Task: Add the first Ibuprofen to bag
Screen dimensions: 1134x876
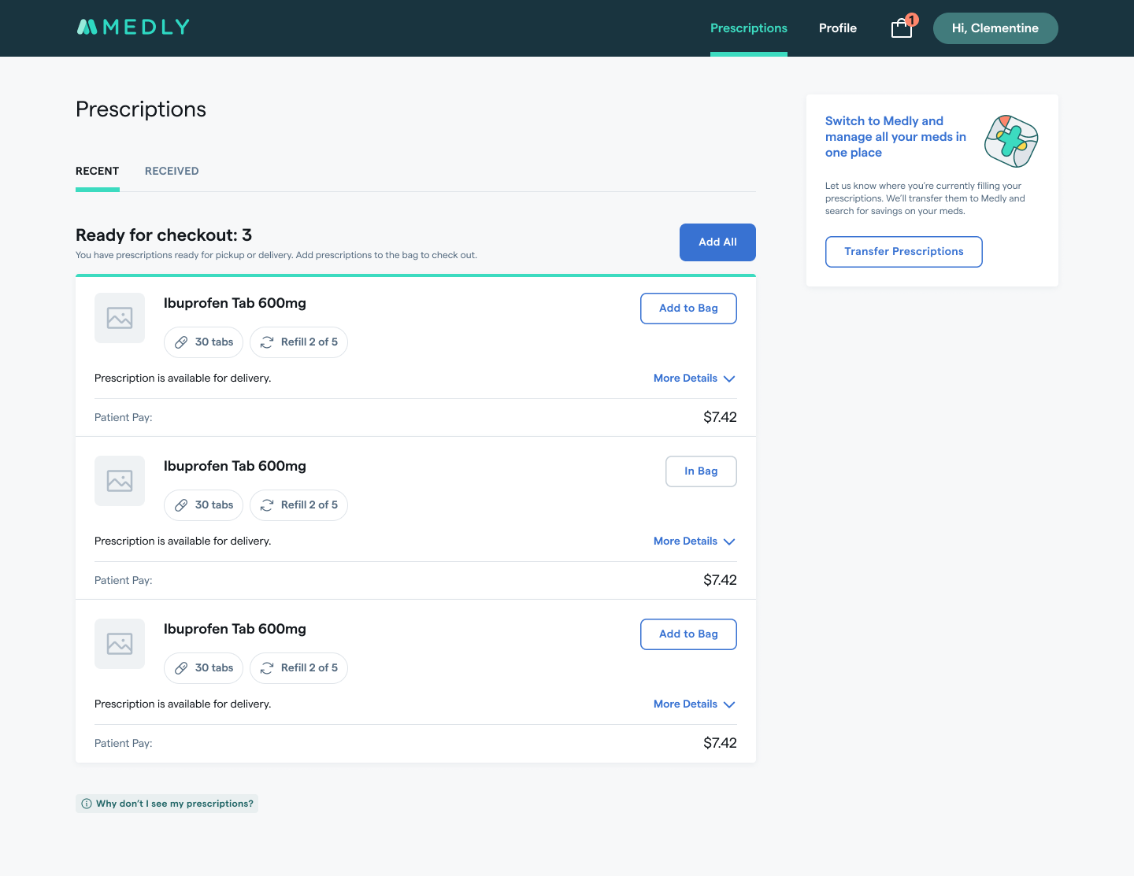Action: point(688,309)
